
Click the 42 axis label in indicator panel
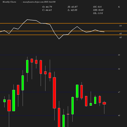(120, 37)
